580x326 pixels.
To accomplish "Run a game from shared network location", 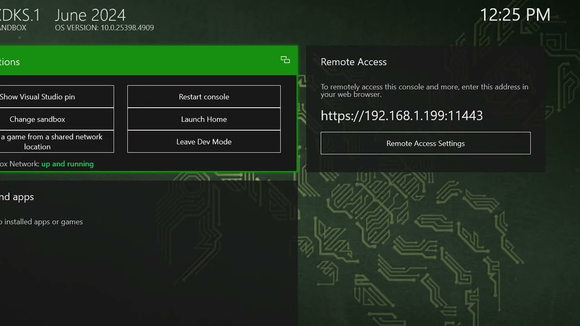I will (57, 142).
